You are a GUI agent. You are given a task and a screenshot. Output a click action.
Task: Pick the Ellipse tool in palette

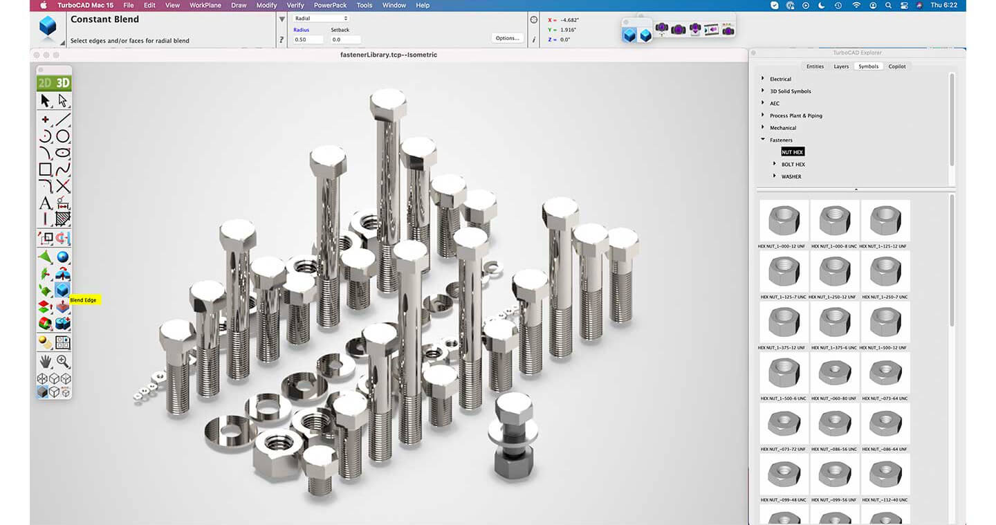click(63, 153)
